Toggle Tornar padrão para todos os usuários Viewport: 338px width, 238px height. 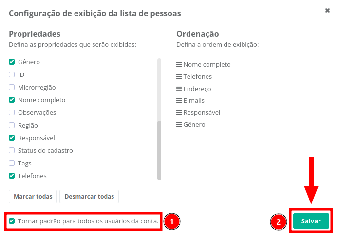click(12, 221)
